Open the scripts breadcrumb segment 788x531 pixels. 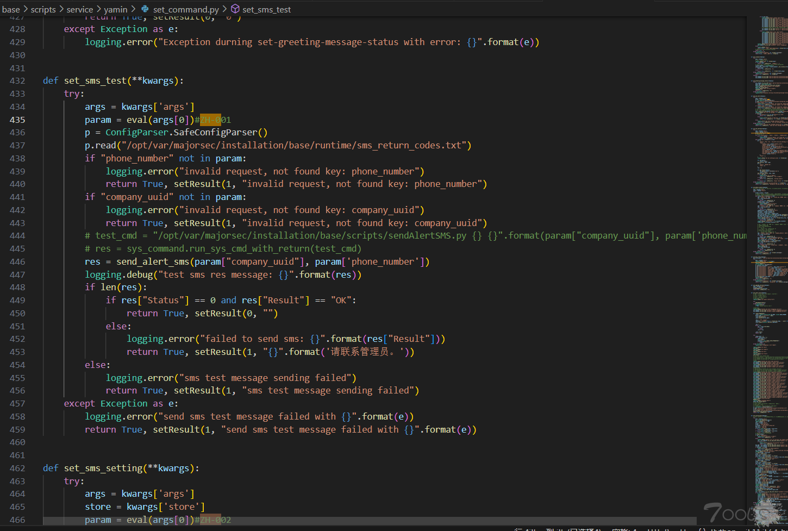pos(43,9)
